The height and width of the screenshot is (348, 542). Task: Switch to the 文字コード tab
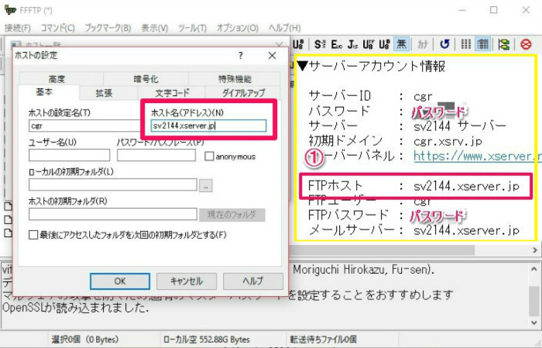[172, 93]
